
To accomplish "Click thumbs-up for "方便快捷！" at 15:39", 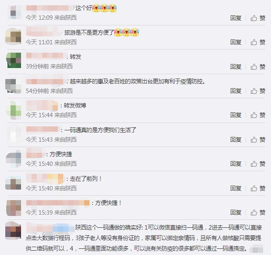I will tap(253, 212).
